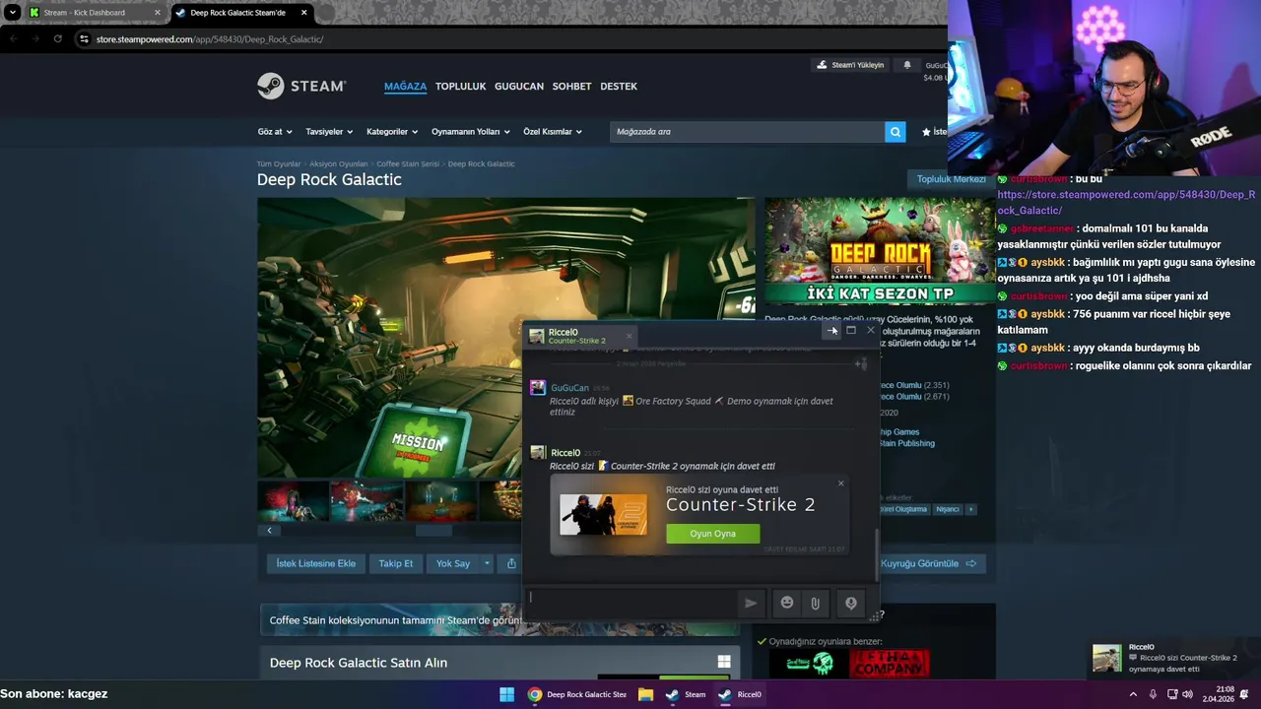Click the blue store search magnifier button
This screenshot has width=1261, height=709.
coord(895,131)
